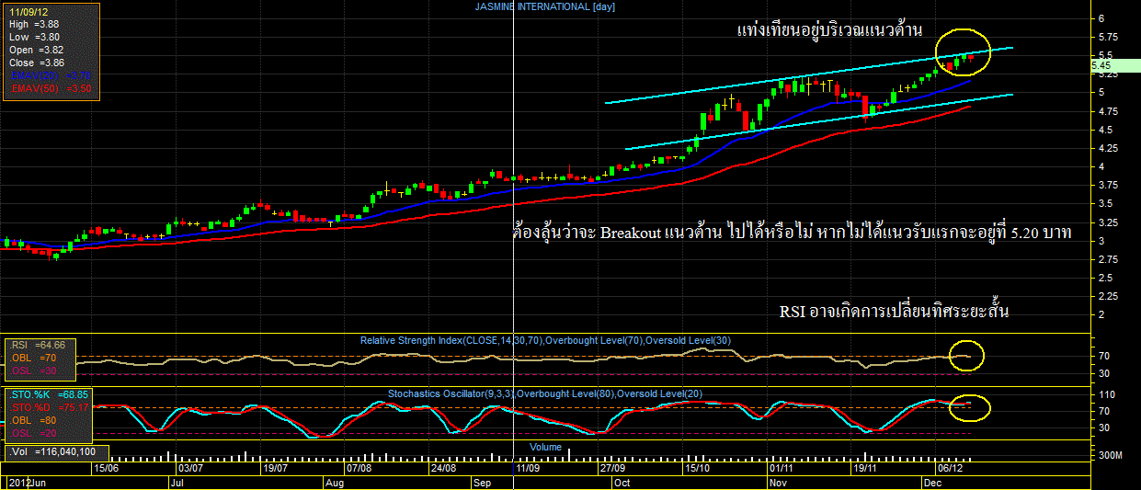The image size is (1141, 490).
Task: Click the Aug month label
Action: 336,482
